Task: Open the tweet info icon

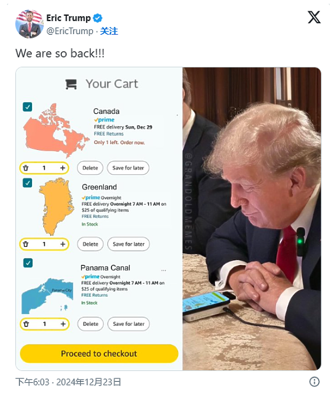Action: click(314, 382)
